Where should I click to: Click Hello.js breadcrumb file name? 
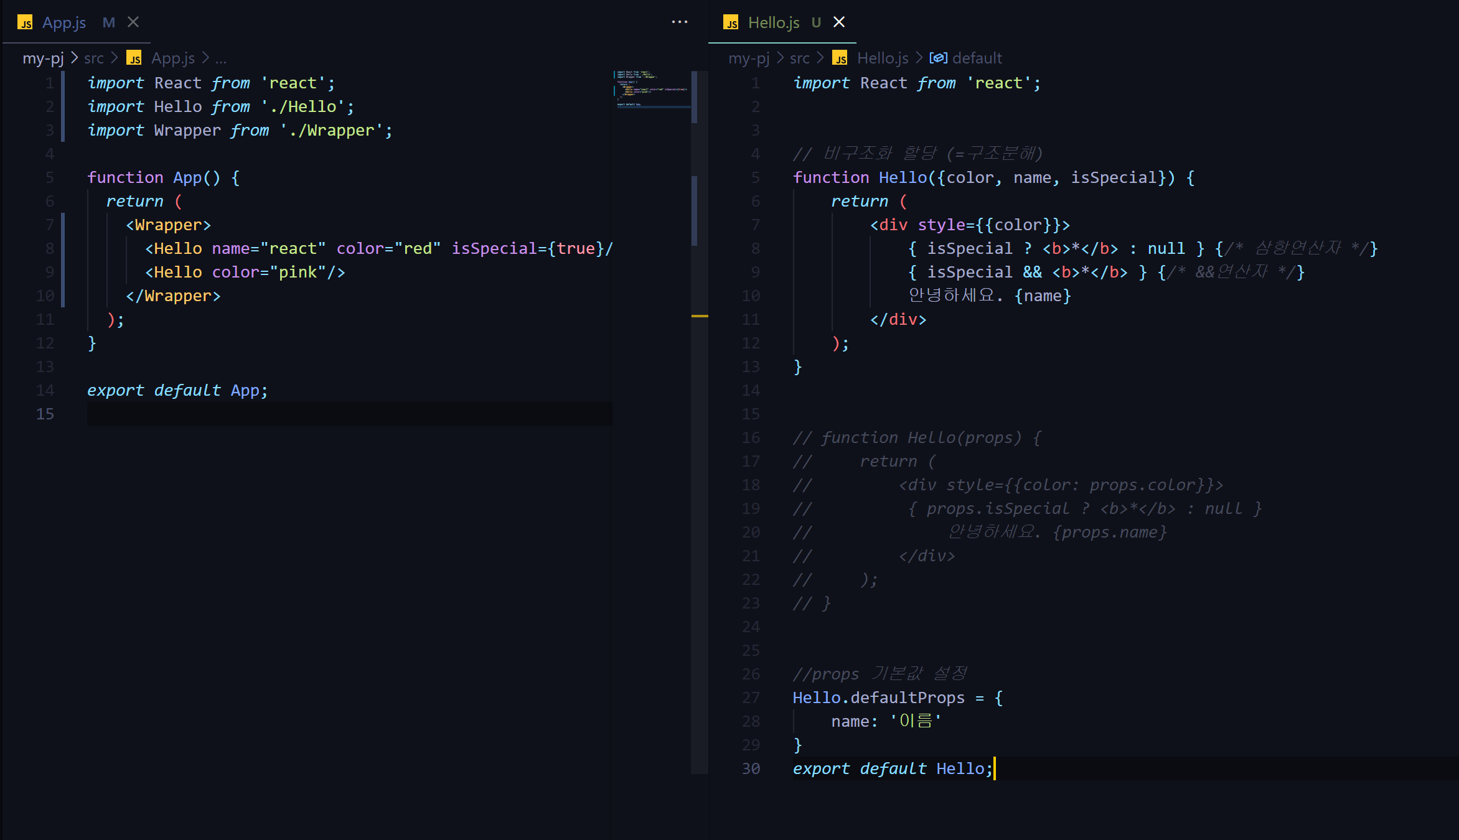(x=883, y=58)
